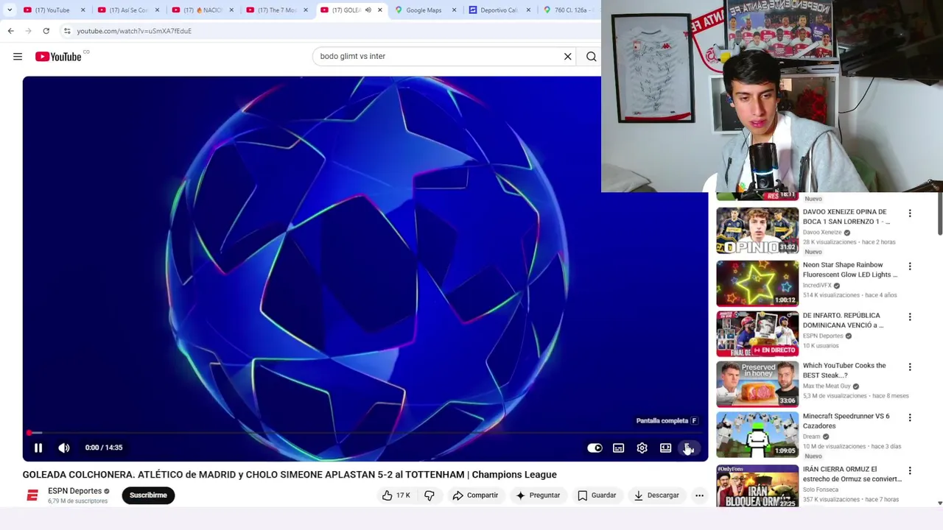Save video with Guardar

coord(597,495)
